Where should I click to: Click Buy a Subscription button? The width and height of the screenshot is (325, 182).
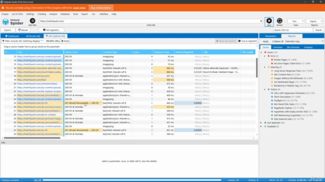pos(101,8)
